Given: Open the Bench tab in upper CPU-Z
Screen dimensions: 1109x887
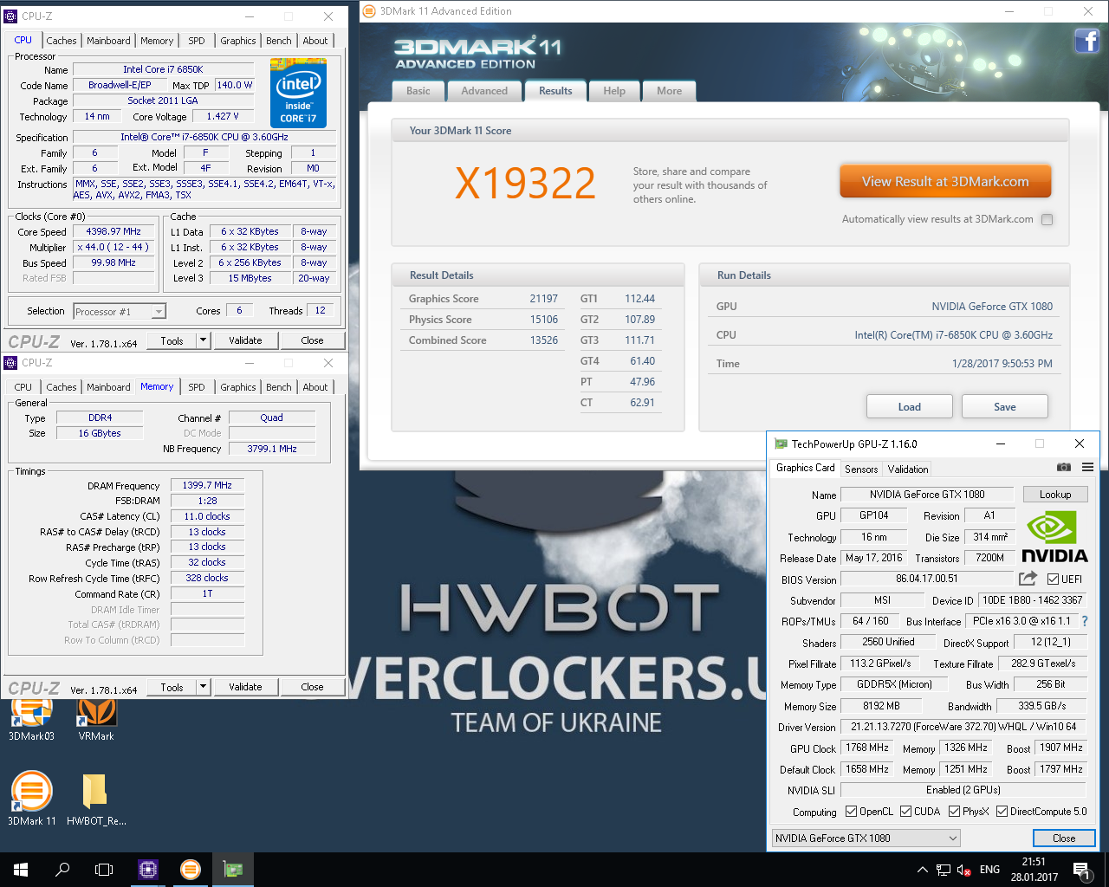Looking at the screenshot, I should [279, 41].
